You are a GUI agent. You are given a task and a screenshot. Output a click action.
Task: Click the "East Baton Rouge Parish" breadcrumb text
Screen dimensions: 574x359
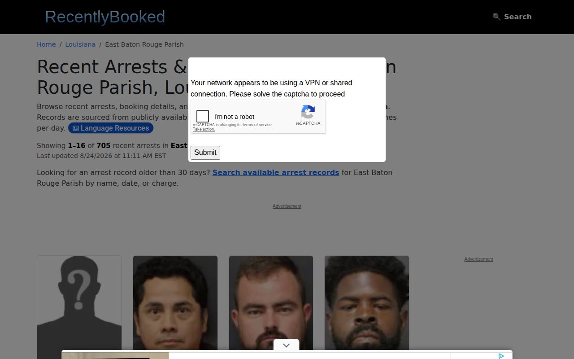(x=144, y=44)
